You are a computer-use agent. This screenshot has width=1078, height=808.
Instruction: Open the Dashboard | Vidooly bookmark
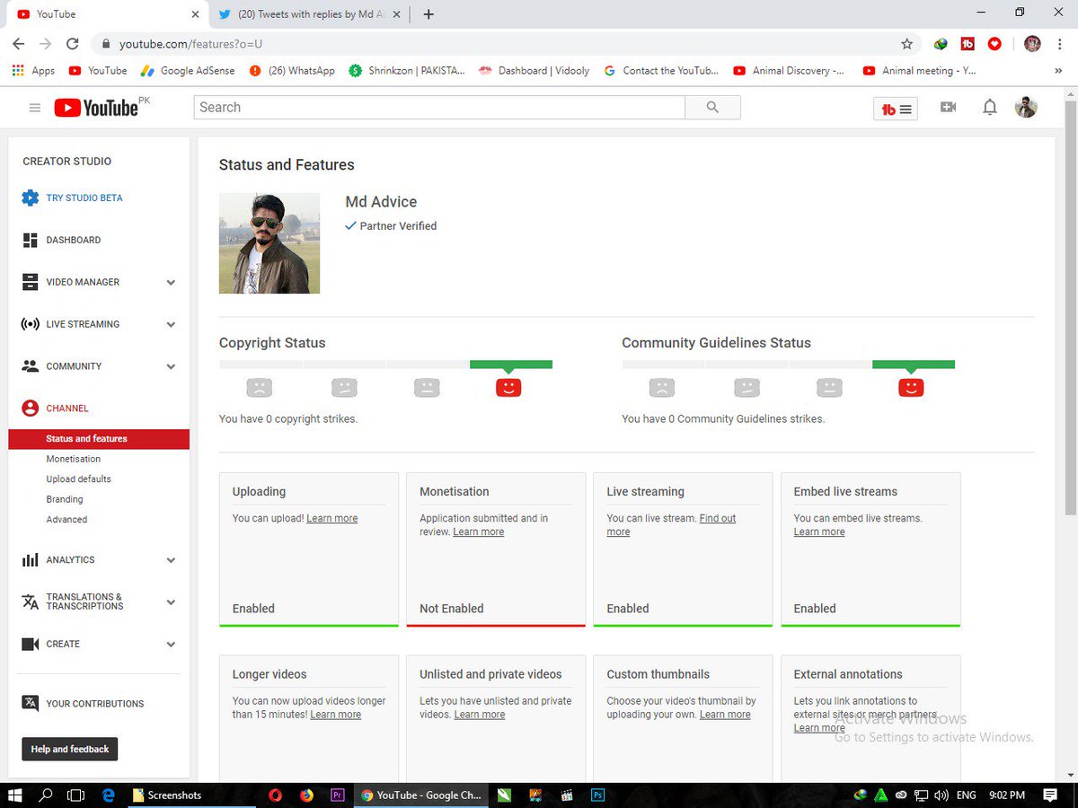click(535, 70)
